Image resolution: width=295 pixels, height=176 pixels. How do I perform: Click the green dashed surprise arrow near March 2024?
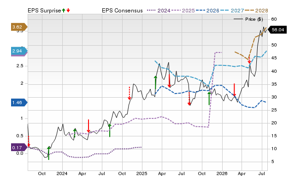tap(75, 133)
